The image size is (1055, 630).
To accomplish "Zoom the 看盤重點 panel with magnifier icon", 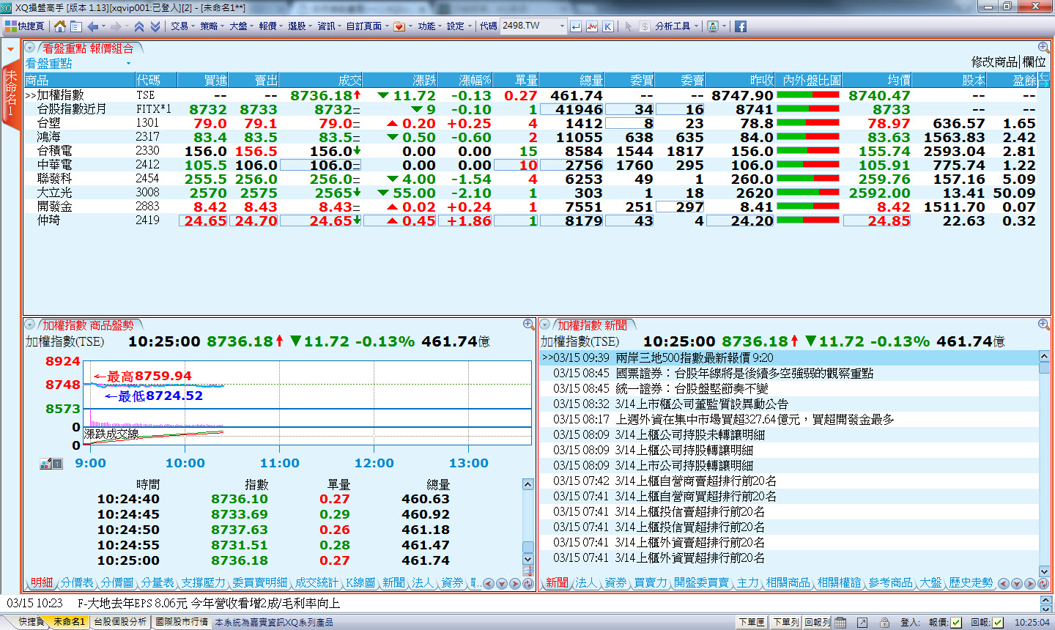I will pos(1043,48).
